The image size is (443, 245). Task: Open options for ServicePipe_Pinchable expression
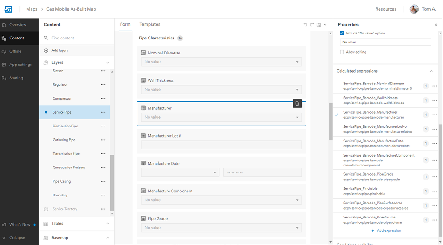point(434,191)
